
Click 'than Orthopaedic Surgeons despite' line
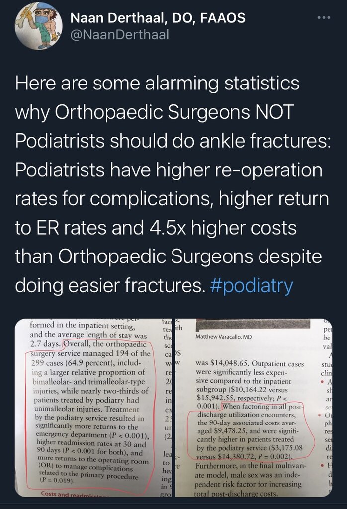pyautogui.click(x=169, y=256)
